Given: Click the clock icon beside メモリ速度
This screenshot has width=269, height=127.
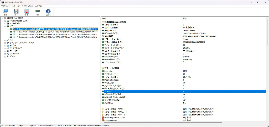Looking at the screenshot, I should 103,36.
